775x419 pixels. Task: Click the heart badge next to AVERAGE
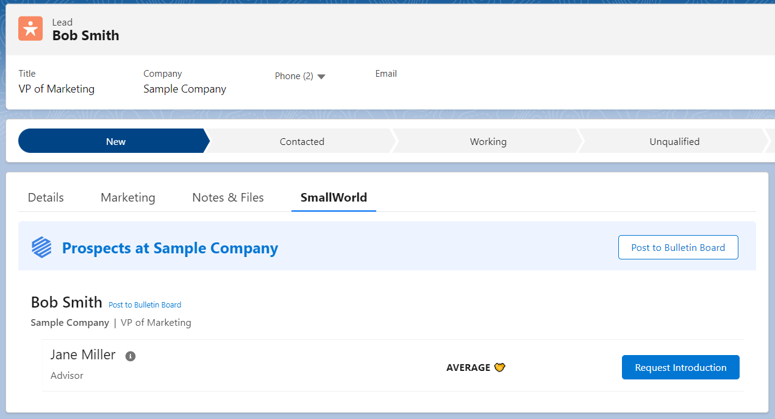pos(499,367)
